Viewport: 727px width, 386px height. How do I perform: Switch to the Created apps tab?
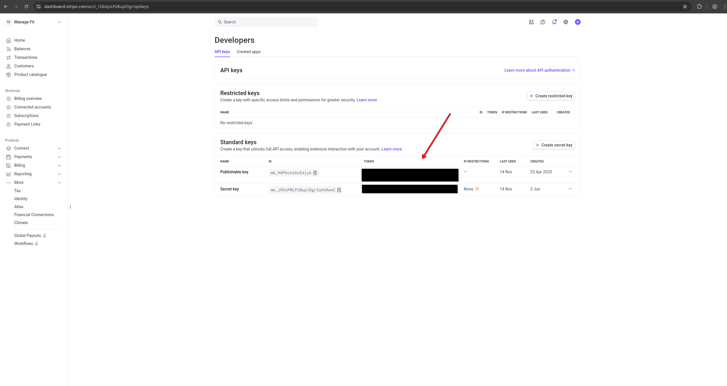[248, 52]
